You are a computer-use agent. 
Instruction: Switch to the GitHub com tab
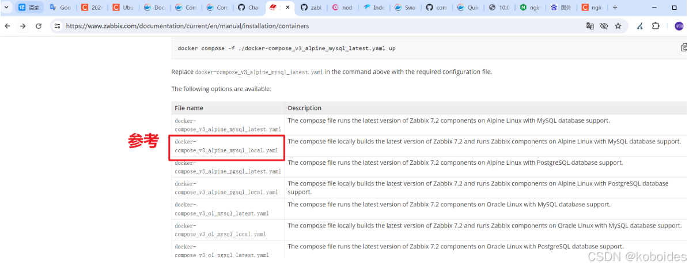436,7
